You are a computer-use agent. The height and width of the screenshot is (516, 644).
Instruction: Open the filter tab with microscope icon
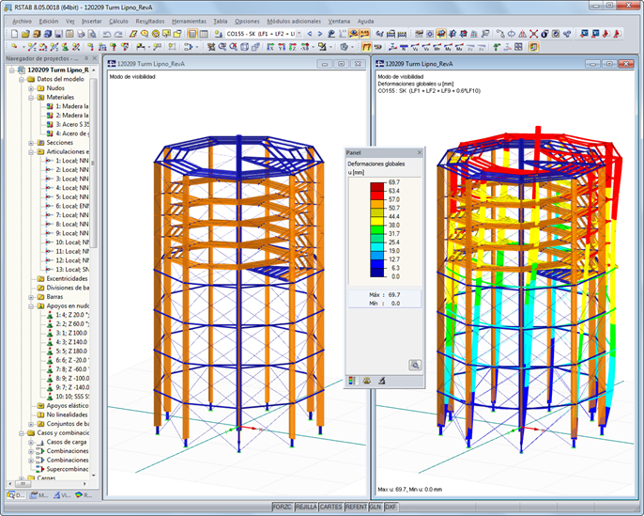(x=380, y=381)
